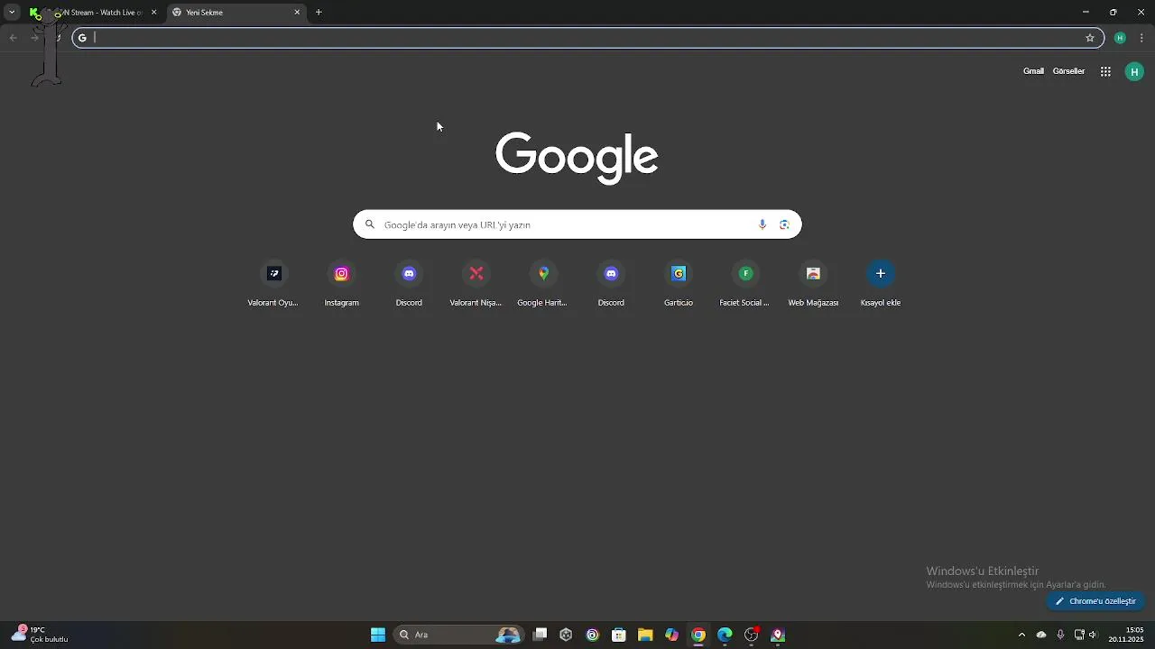Open the Unity hexagon taskbar icon

pyautogui.click(x=566, y=635)
